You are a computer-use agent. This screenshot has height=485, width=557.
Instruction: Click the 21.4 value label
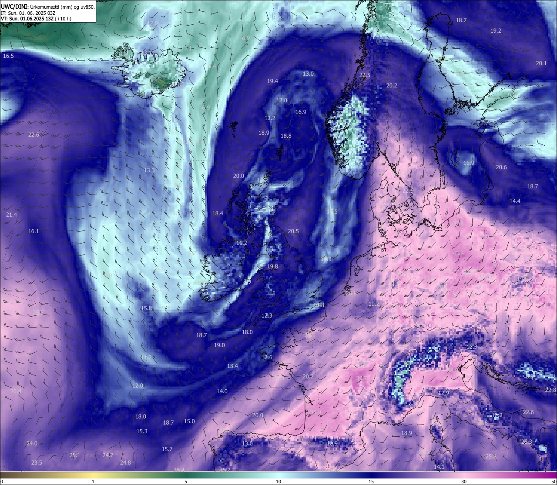(12, 214)
